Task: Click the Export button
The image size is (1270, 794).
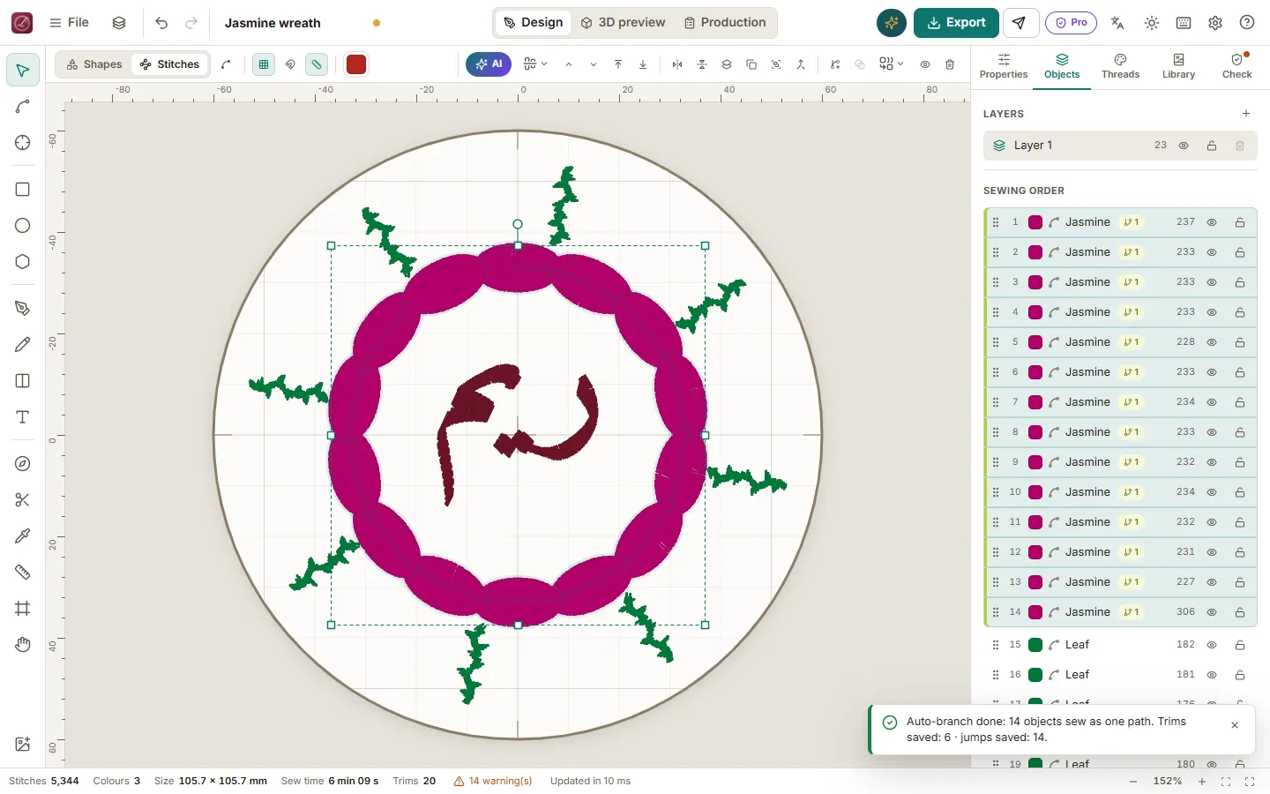Action: pyautogui.click(x=956, y=23)
